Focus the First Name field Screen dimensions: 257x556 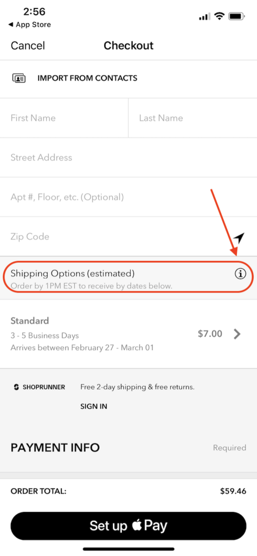pos(64,118)
